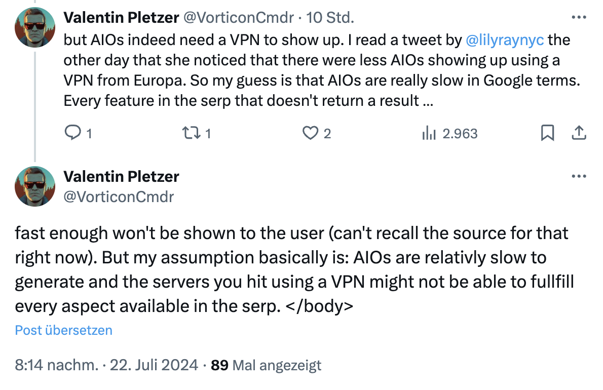603x390 pixels.
Task: Translate the post with Post übersetzen
Action: 63,330
